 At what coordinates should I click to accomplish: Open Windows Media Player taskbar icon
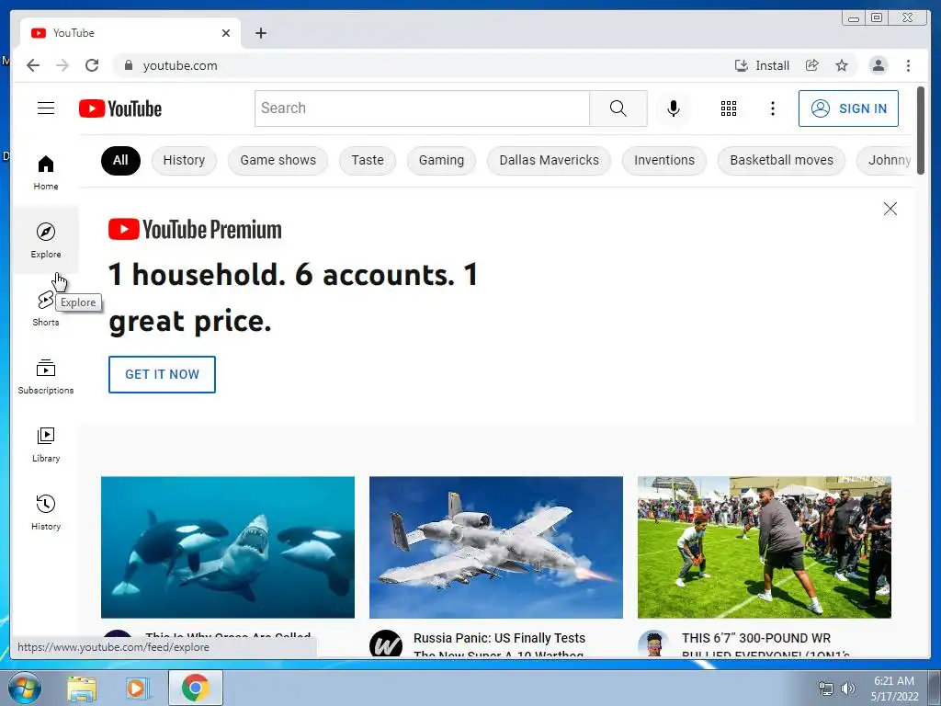pos(137,688)
